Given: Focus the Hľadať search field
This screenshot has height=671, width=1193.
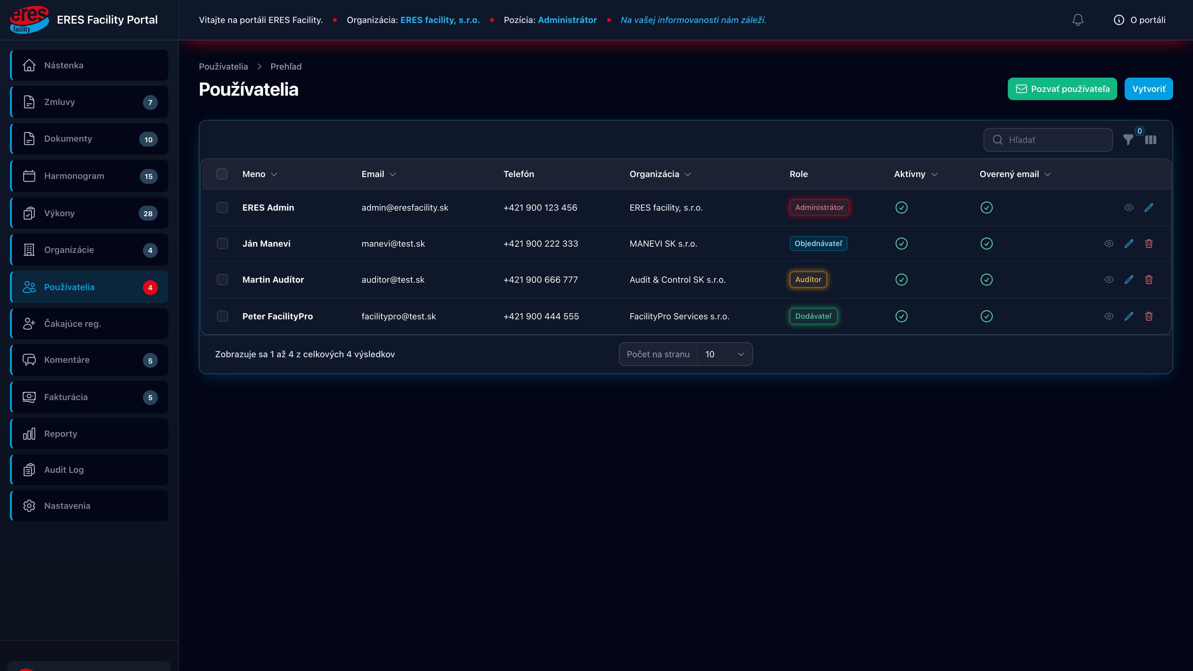Looking at the screenshot, I should tap(1048, 140).
